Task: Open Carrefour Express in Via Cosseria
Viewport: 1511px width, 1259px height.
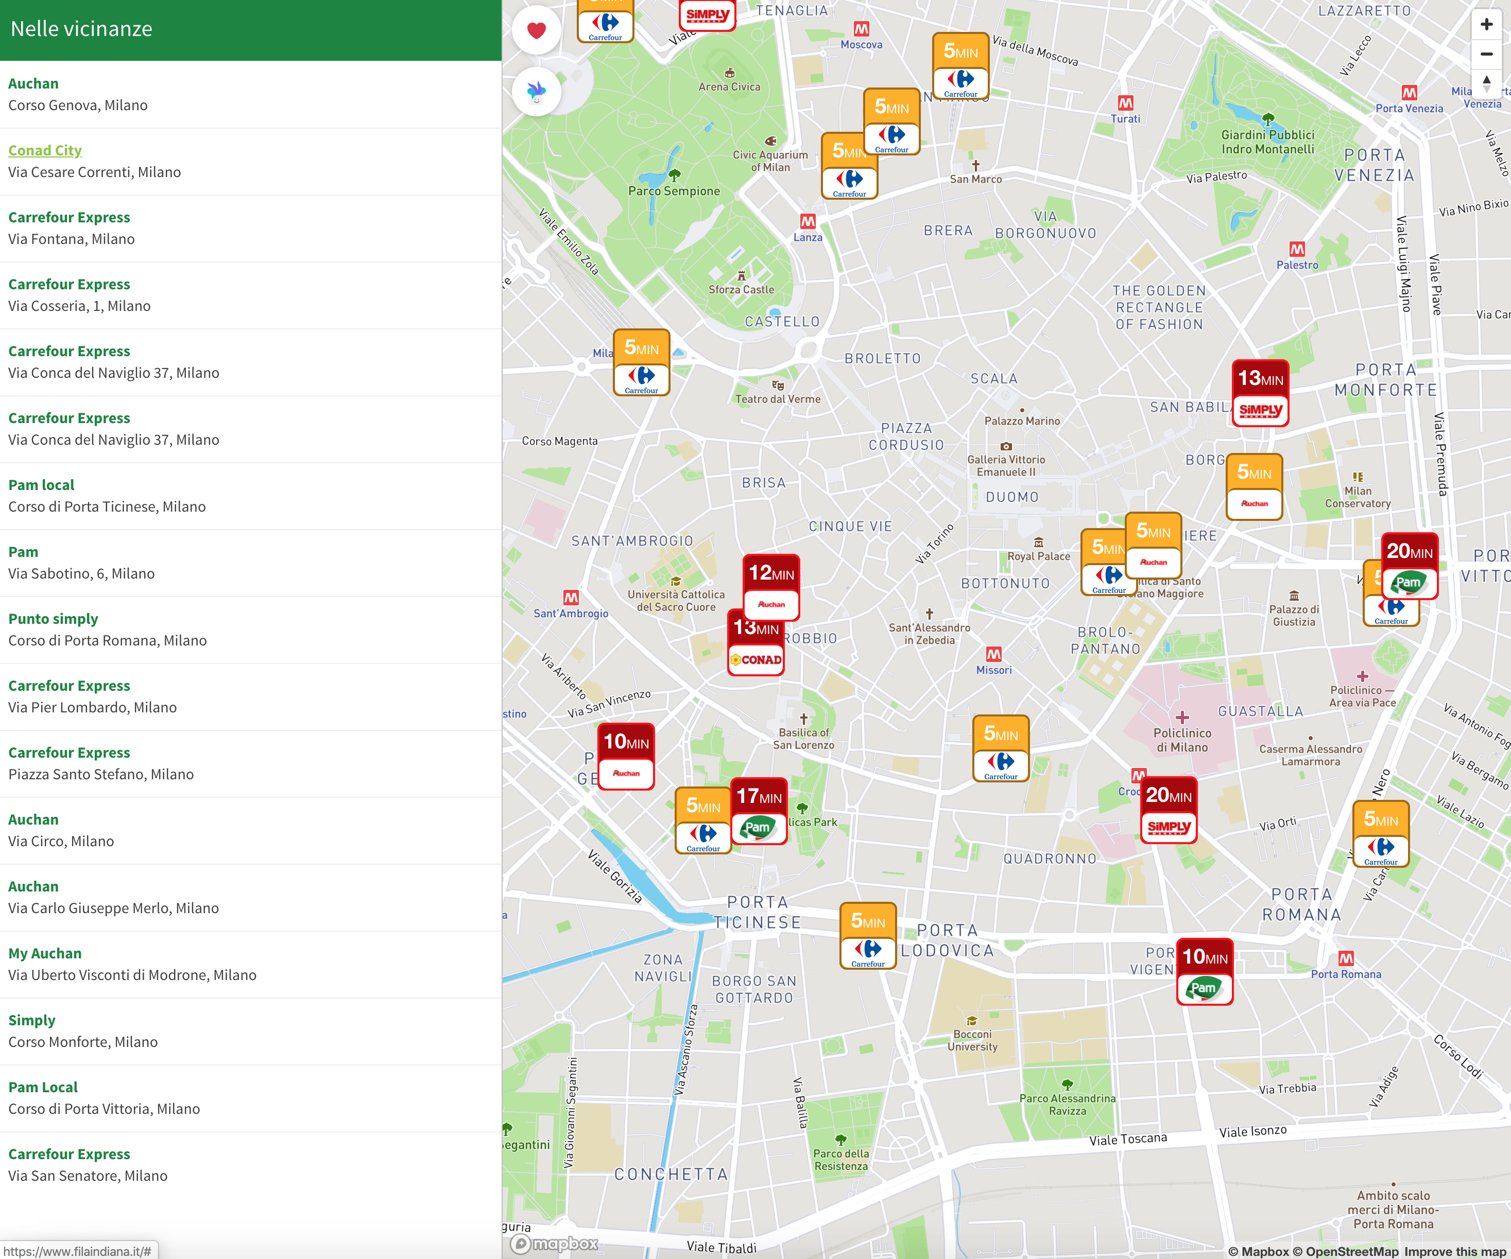Action: (250, 295)
